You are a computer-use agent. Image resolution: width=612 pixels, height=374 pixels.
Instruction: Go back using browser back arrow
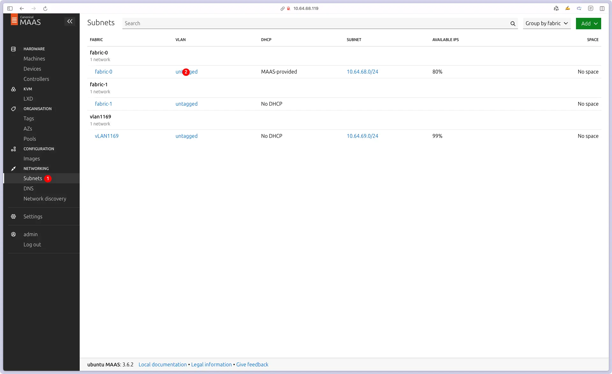[22, 9]
